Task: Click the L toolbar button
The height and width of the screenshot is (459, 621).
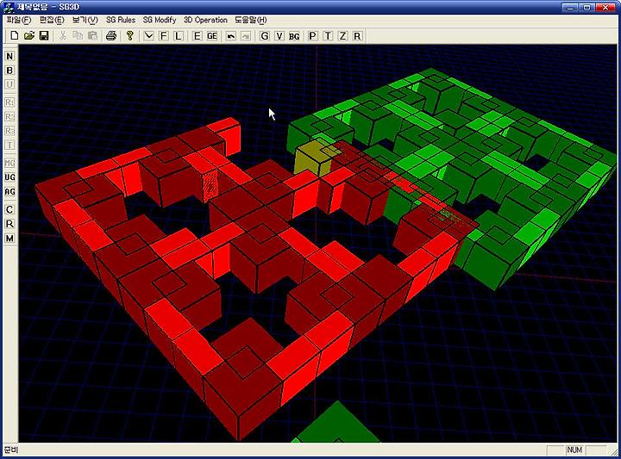Action: [179, 36]
